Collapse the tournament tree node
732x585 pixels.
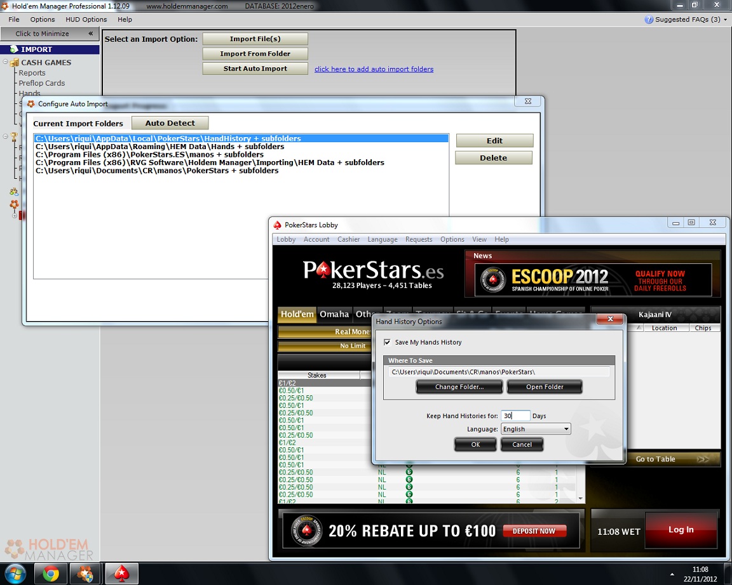point(6,136)
